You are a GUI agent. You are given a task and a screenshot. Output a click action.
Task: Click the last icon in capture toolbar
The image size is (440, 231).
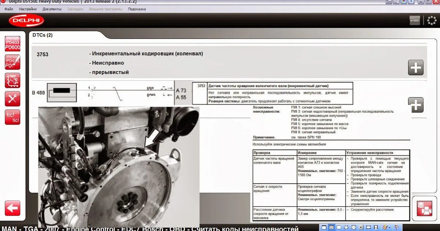point(397,227)
